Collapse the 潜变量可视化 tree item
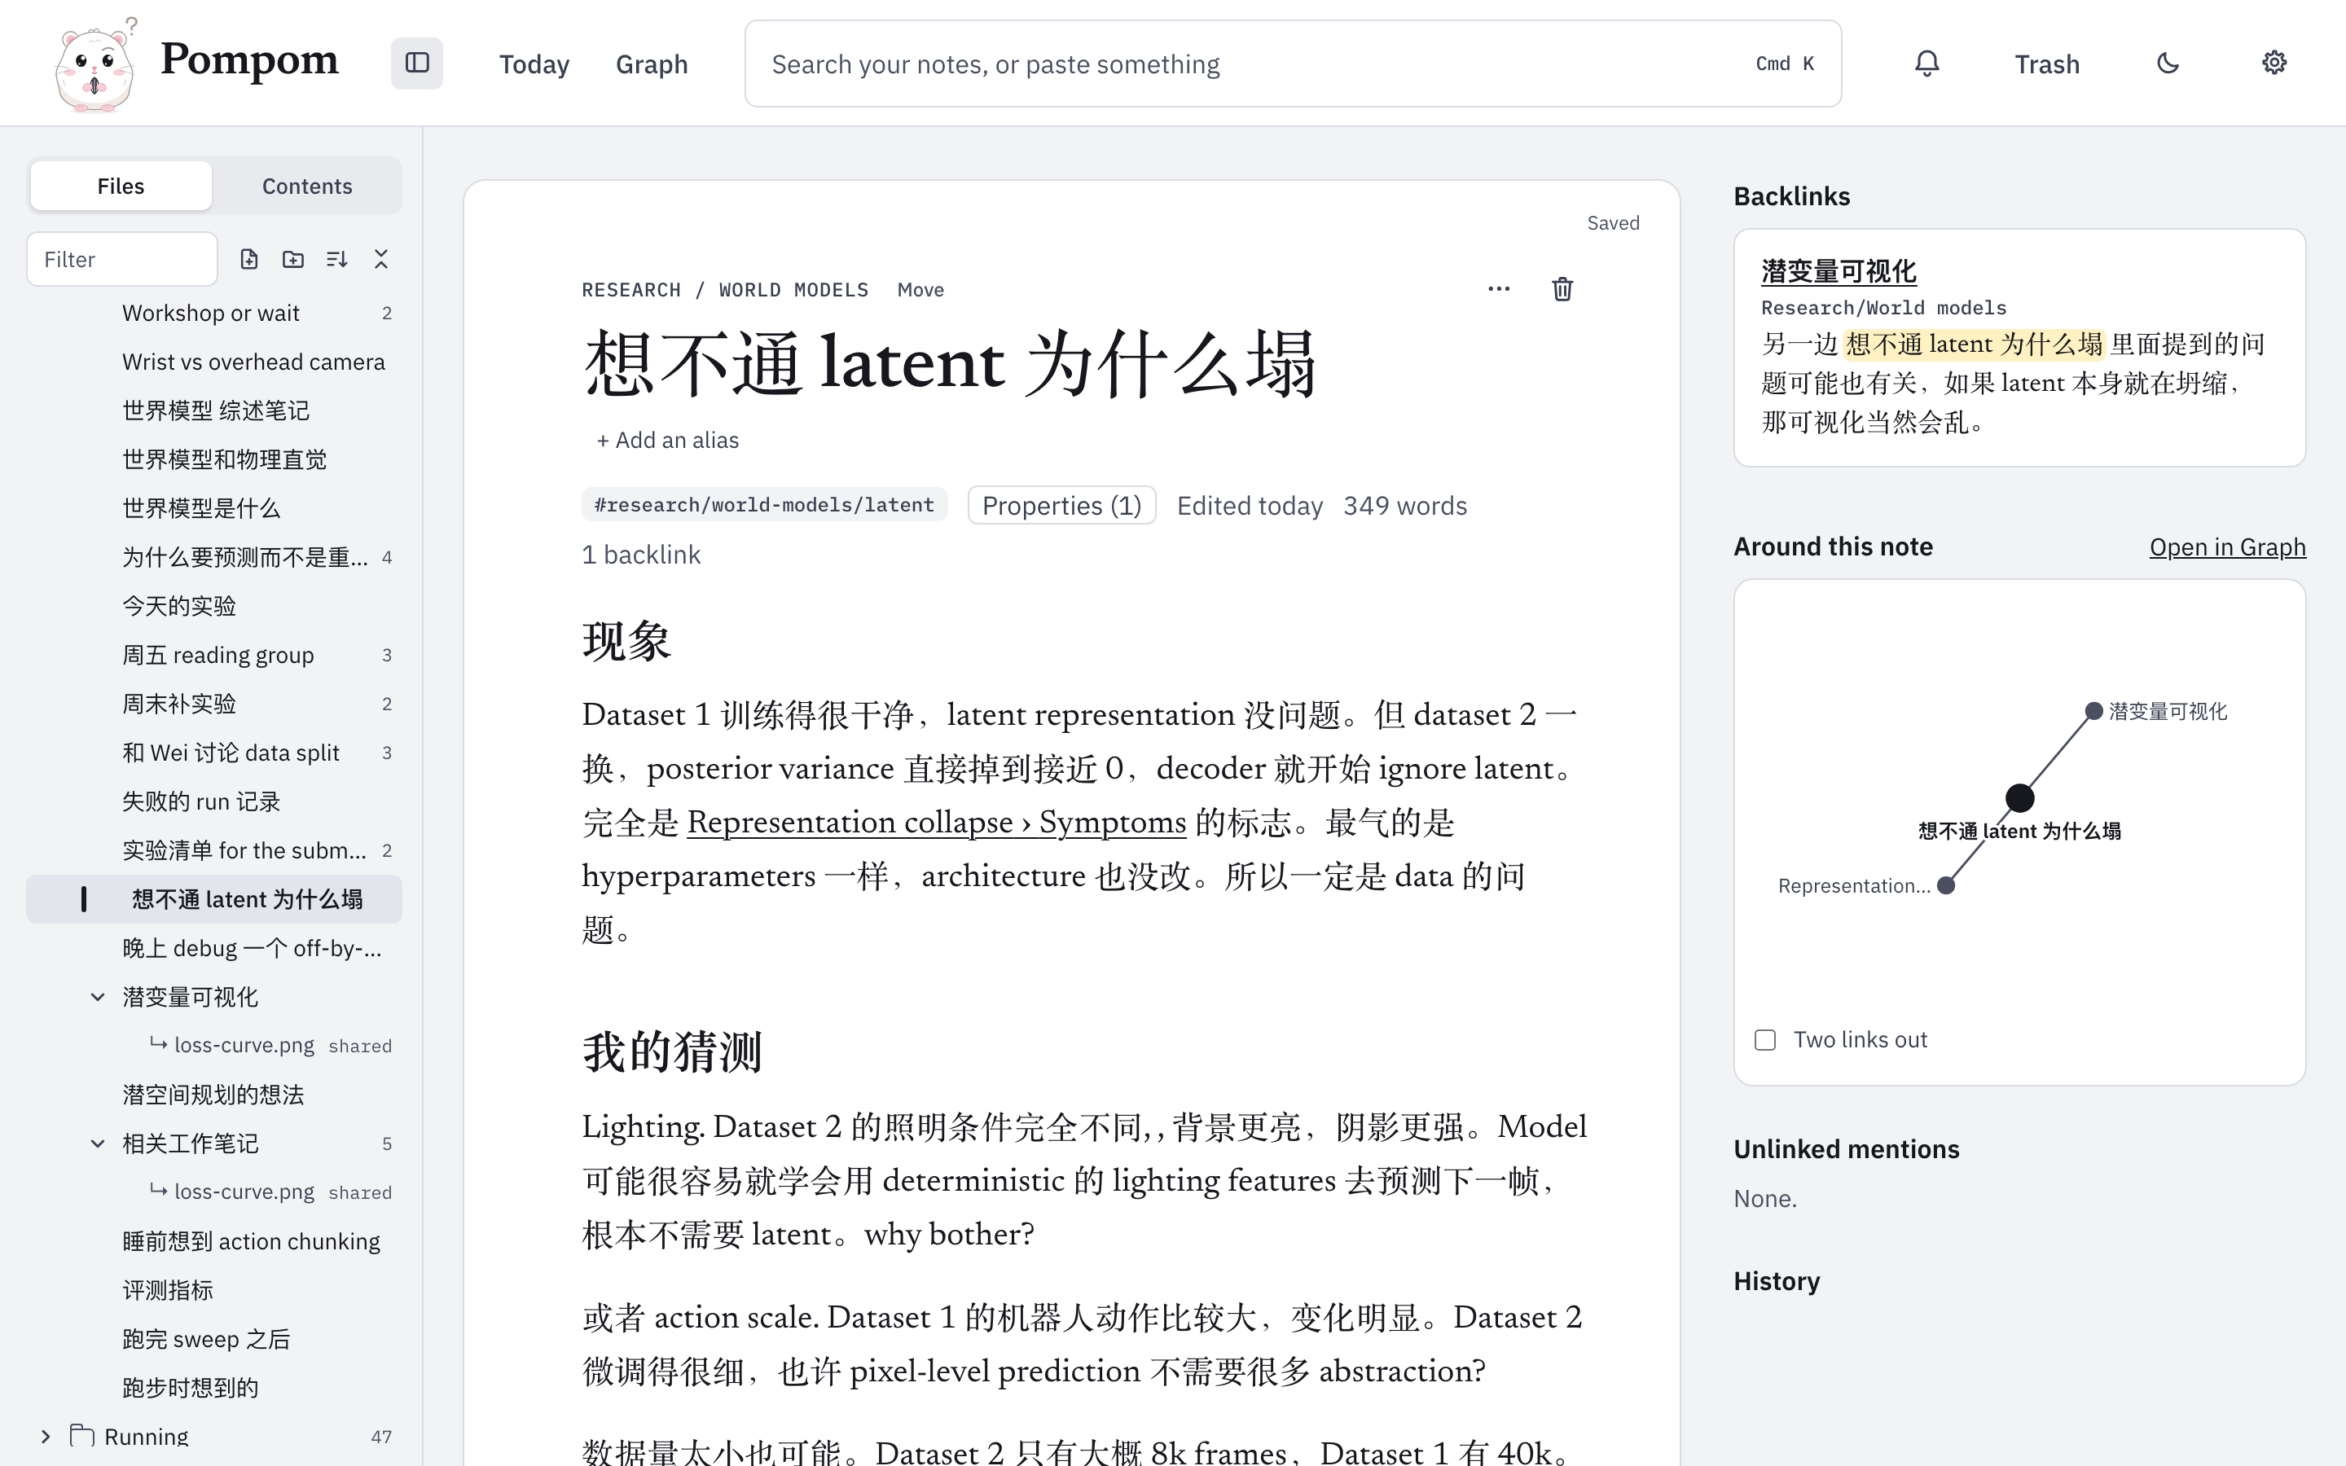Image resolution: width=2346 pixels, height=1466 pixels. pyautogui.click(x=98, y=997)
